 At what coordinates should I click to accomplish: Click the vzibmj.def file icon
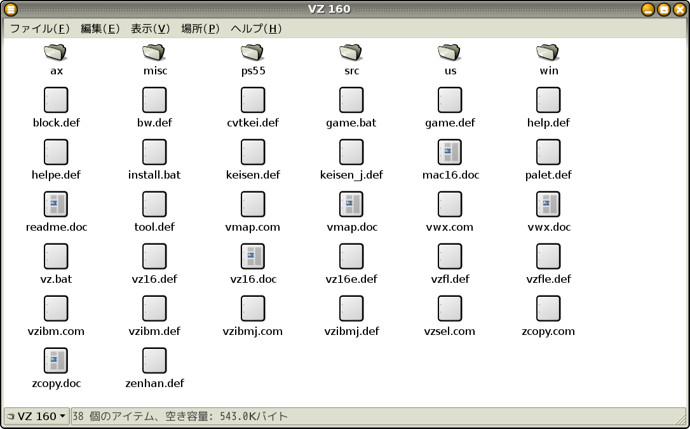(351, 308)
